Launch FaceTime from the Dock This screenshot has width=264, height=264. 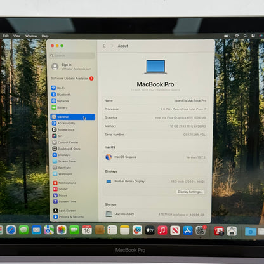74,230
